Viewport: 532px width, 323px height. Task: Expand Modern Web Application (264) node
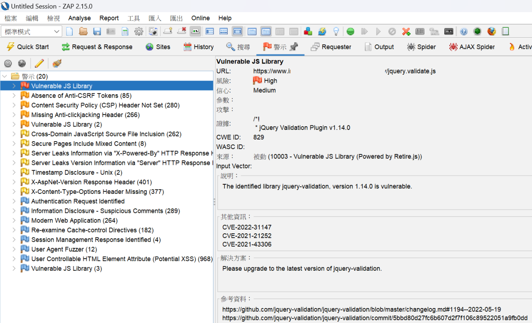[x=14, y=220]
